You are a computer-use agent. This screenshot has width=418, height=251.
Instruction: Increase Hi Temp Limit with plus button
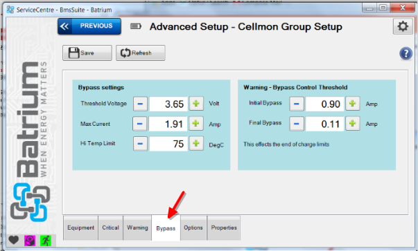point(196,143)
